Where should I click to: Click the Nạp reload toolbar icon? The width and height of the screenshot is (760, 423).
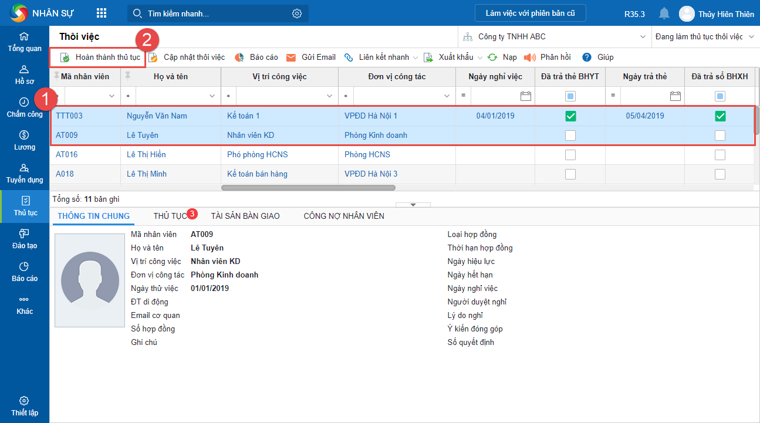493,57
